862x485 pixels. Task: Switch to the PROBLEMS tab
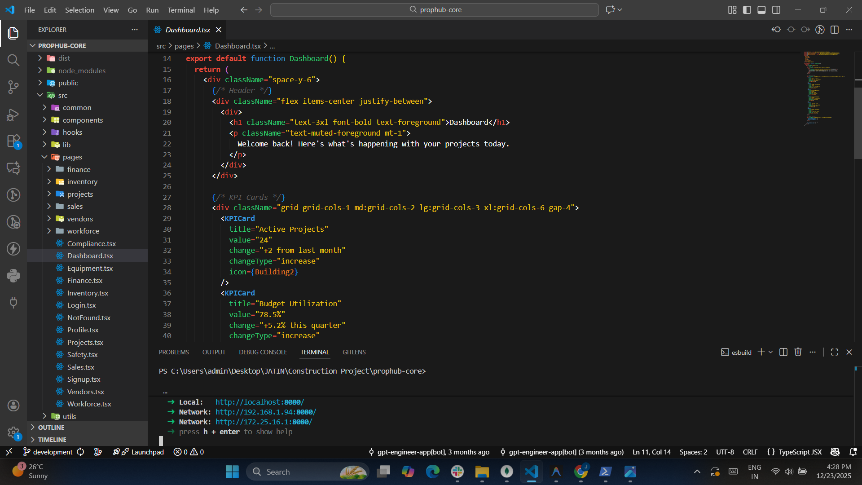pyautogui.click(x=174, y=353)
